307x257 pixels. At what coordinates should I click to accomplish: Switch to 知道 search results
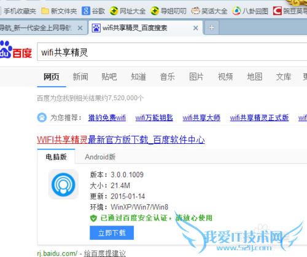(x=138, y=77)
